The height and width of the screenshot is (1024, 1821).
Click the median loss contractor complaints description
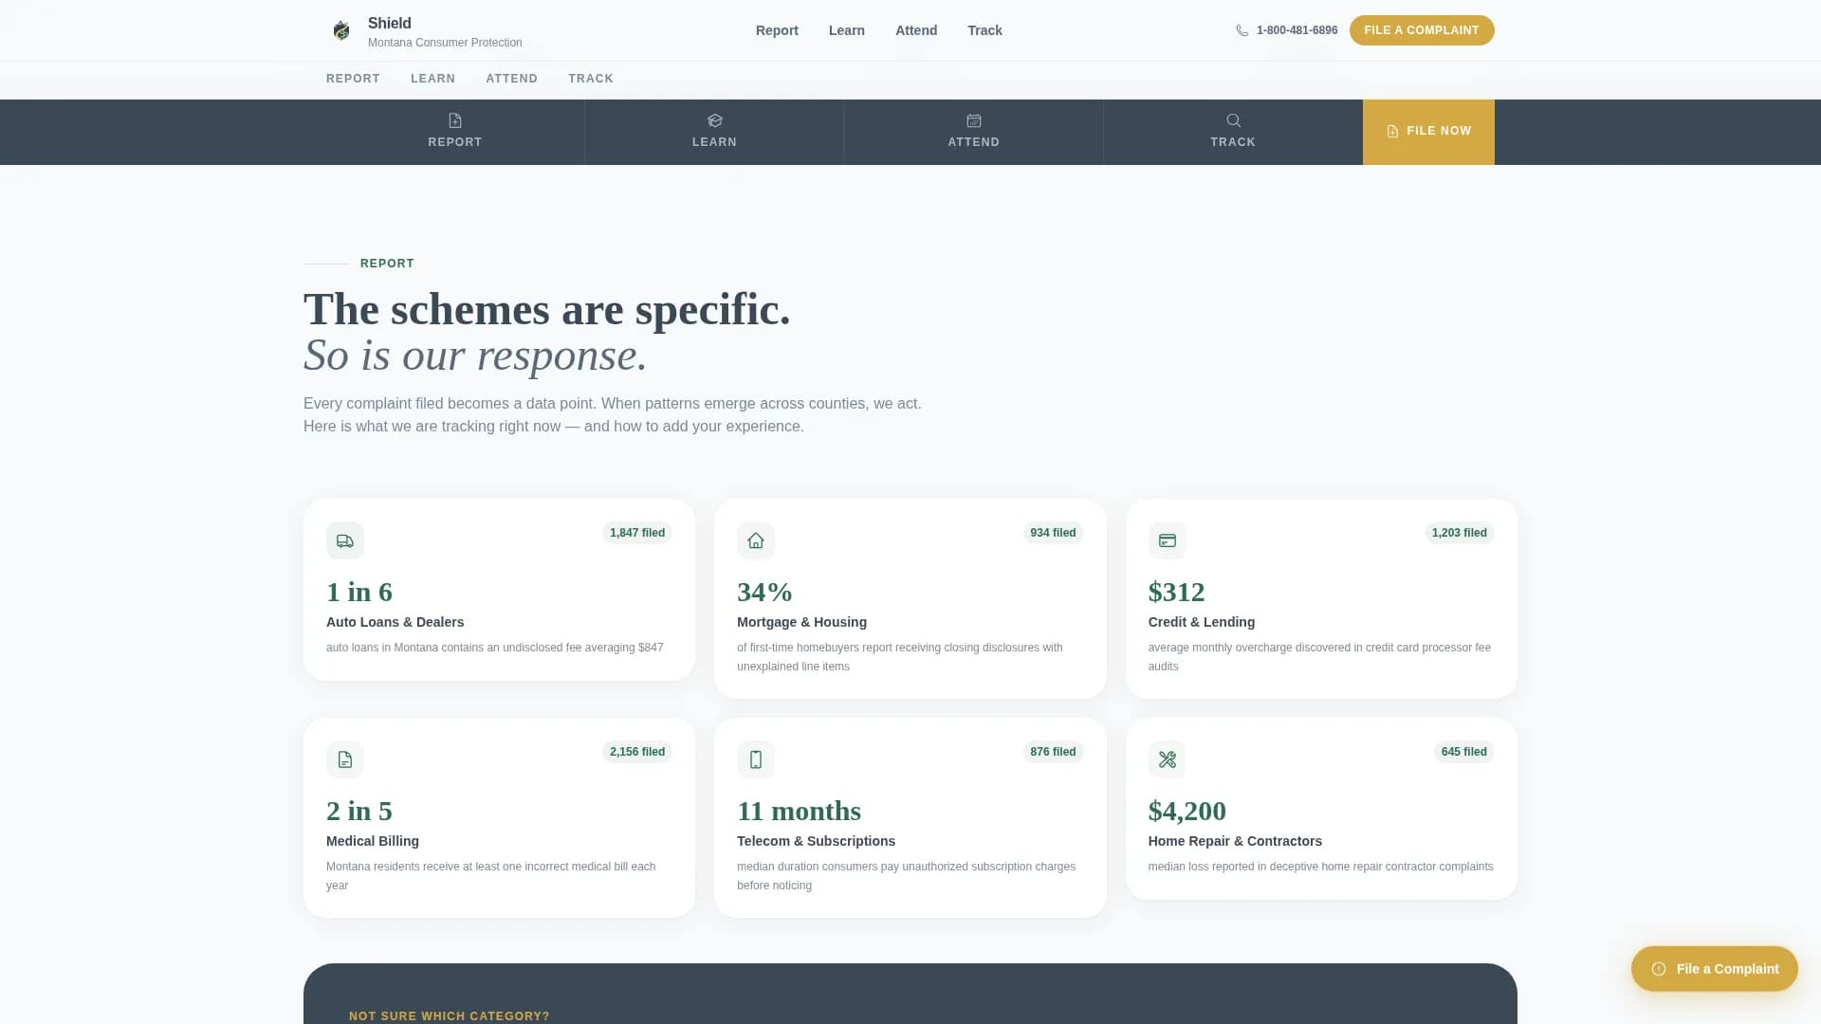[1320, 867]
